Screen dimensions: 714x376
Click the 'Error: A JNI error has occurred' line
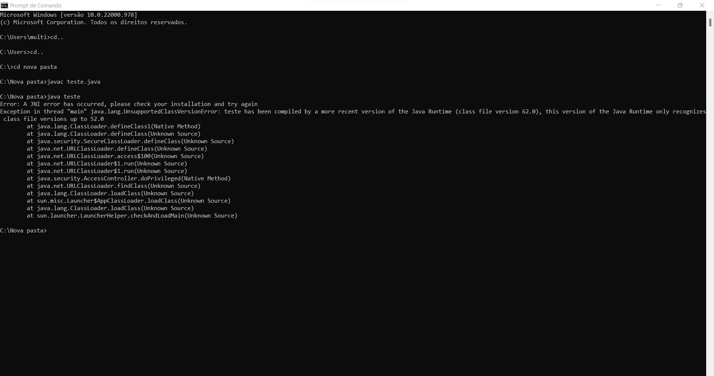tap(129, 104)
